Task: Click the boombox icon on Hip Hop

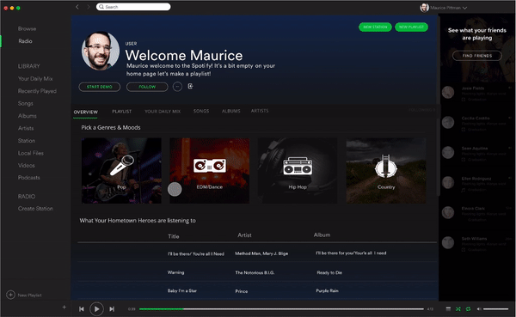Action: (298, 166)
